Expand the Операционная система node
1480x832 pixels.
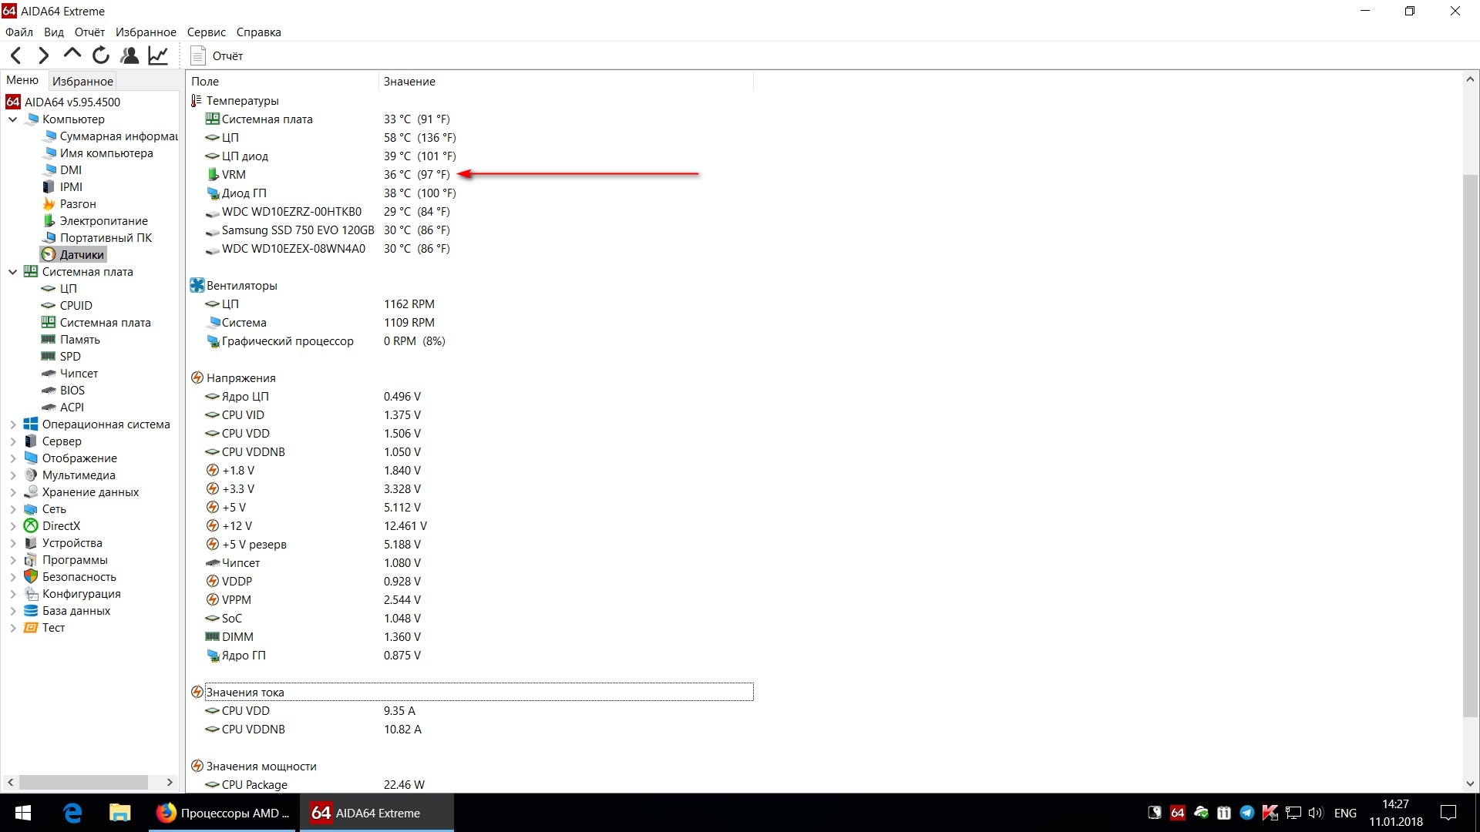[12, 424]
